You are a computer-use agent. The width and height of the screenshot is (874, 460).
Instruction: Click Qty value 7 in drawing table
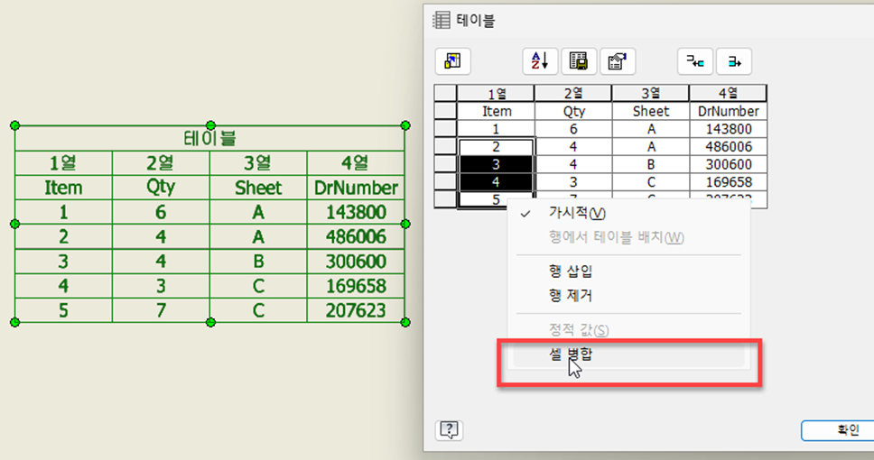(161, 310)
